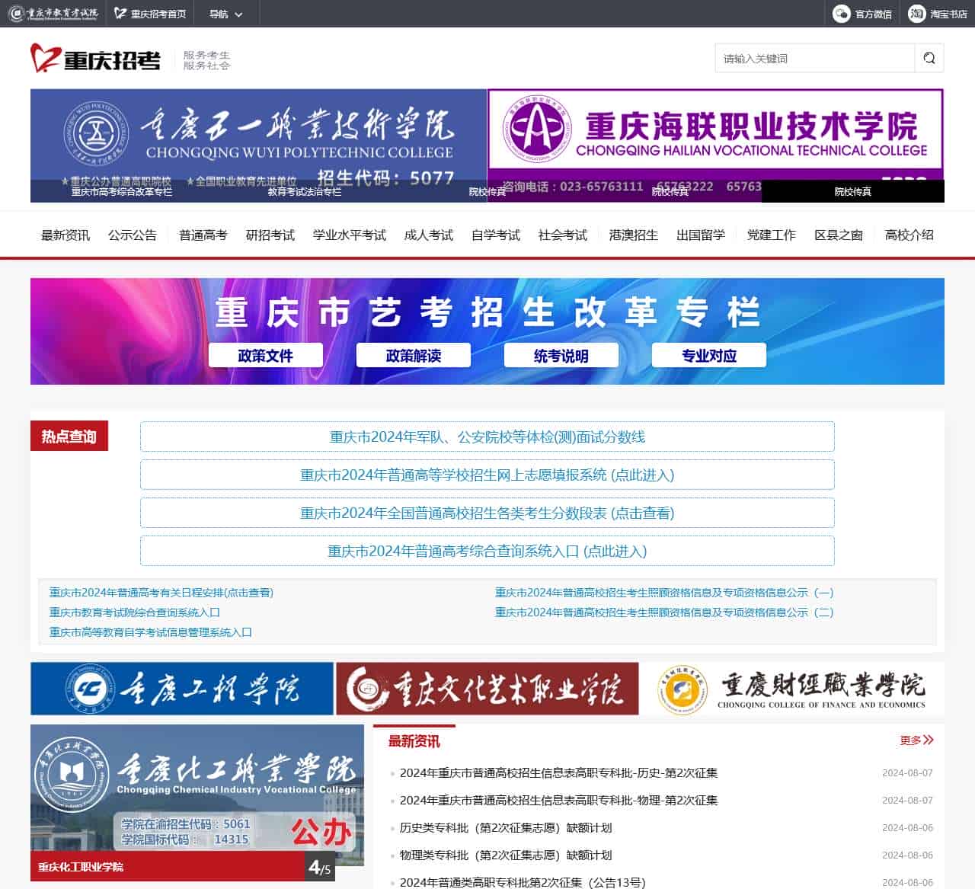The image size is (975, 889).
Task: Open the 学业水平考试 menu item
Action: tap(350, 235)
